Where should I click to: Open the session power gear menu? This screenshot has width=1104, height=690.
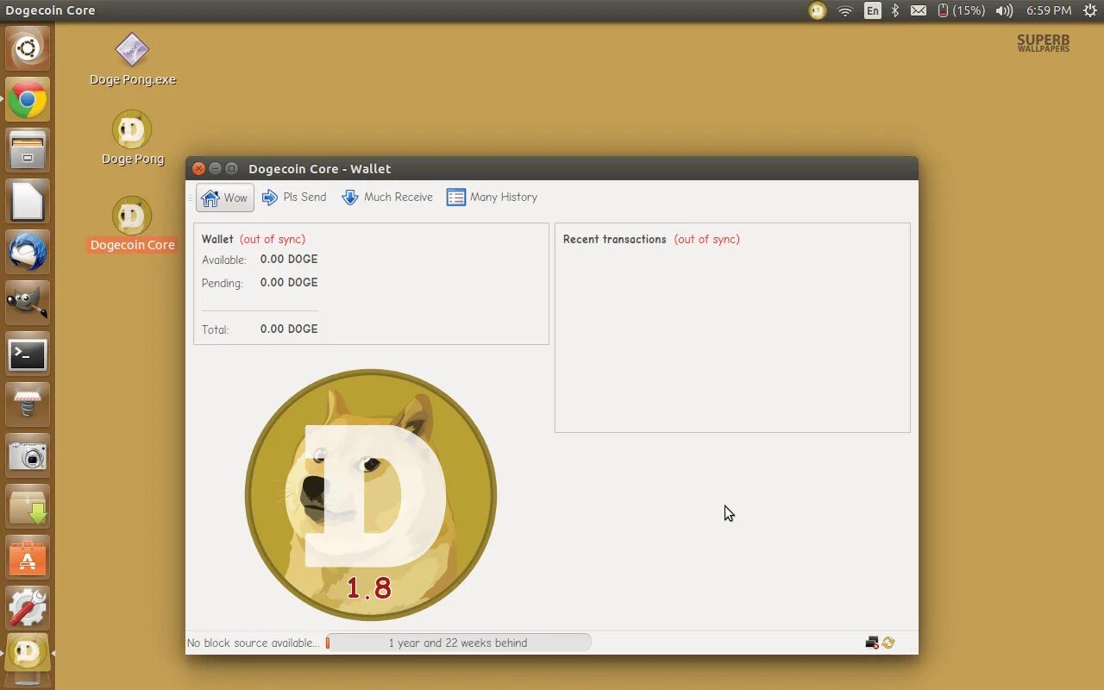point(1089,10)
